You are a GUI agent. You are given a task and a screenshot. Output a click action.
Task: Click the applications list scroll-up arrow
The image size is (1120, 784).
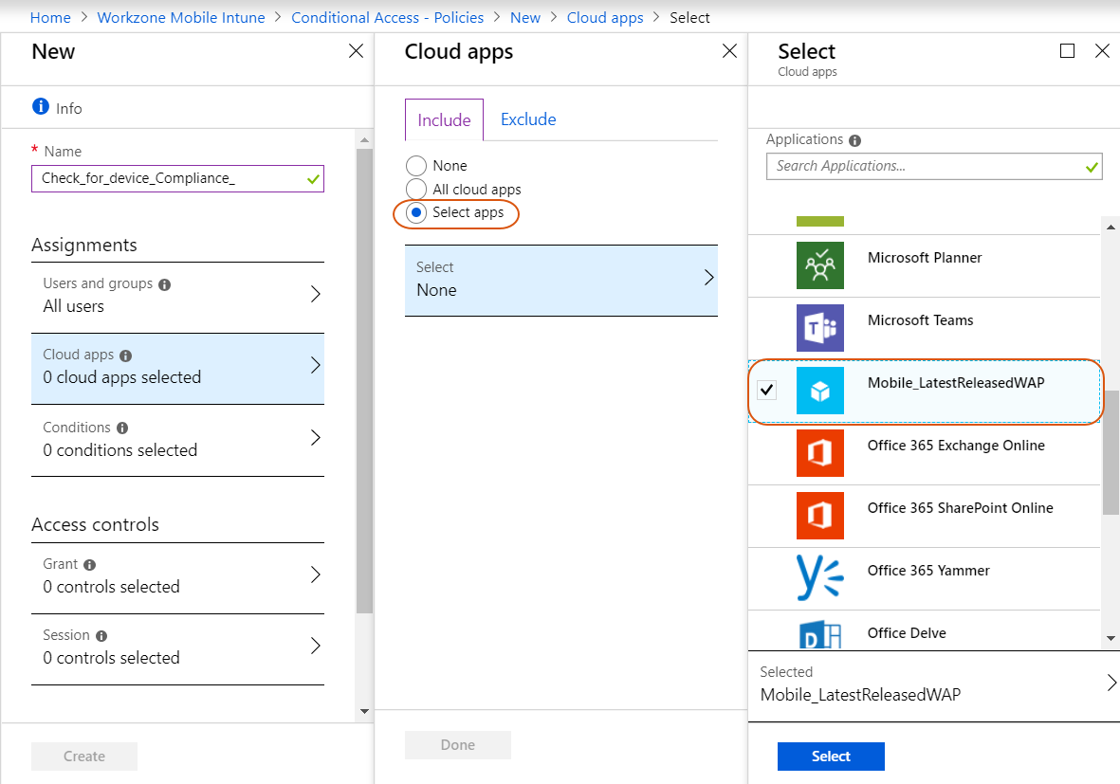coord(1111,228)
